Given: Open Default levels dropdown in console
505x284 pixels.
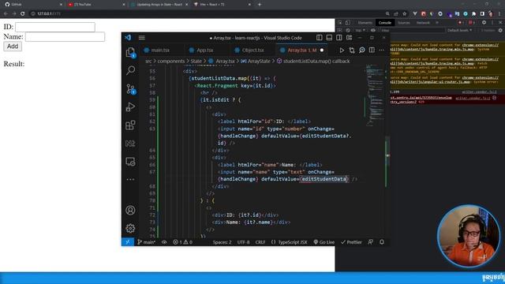Looking at the screenshot, I should click(x=460, y=30).
